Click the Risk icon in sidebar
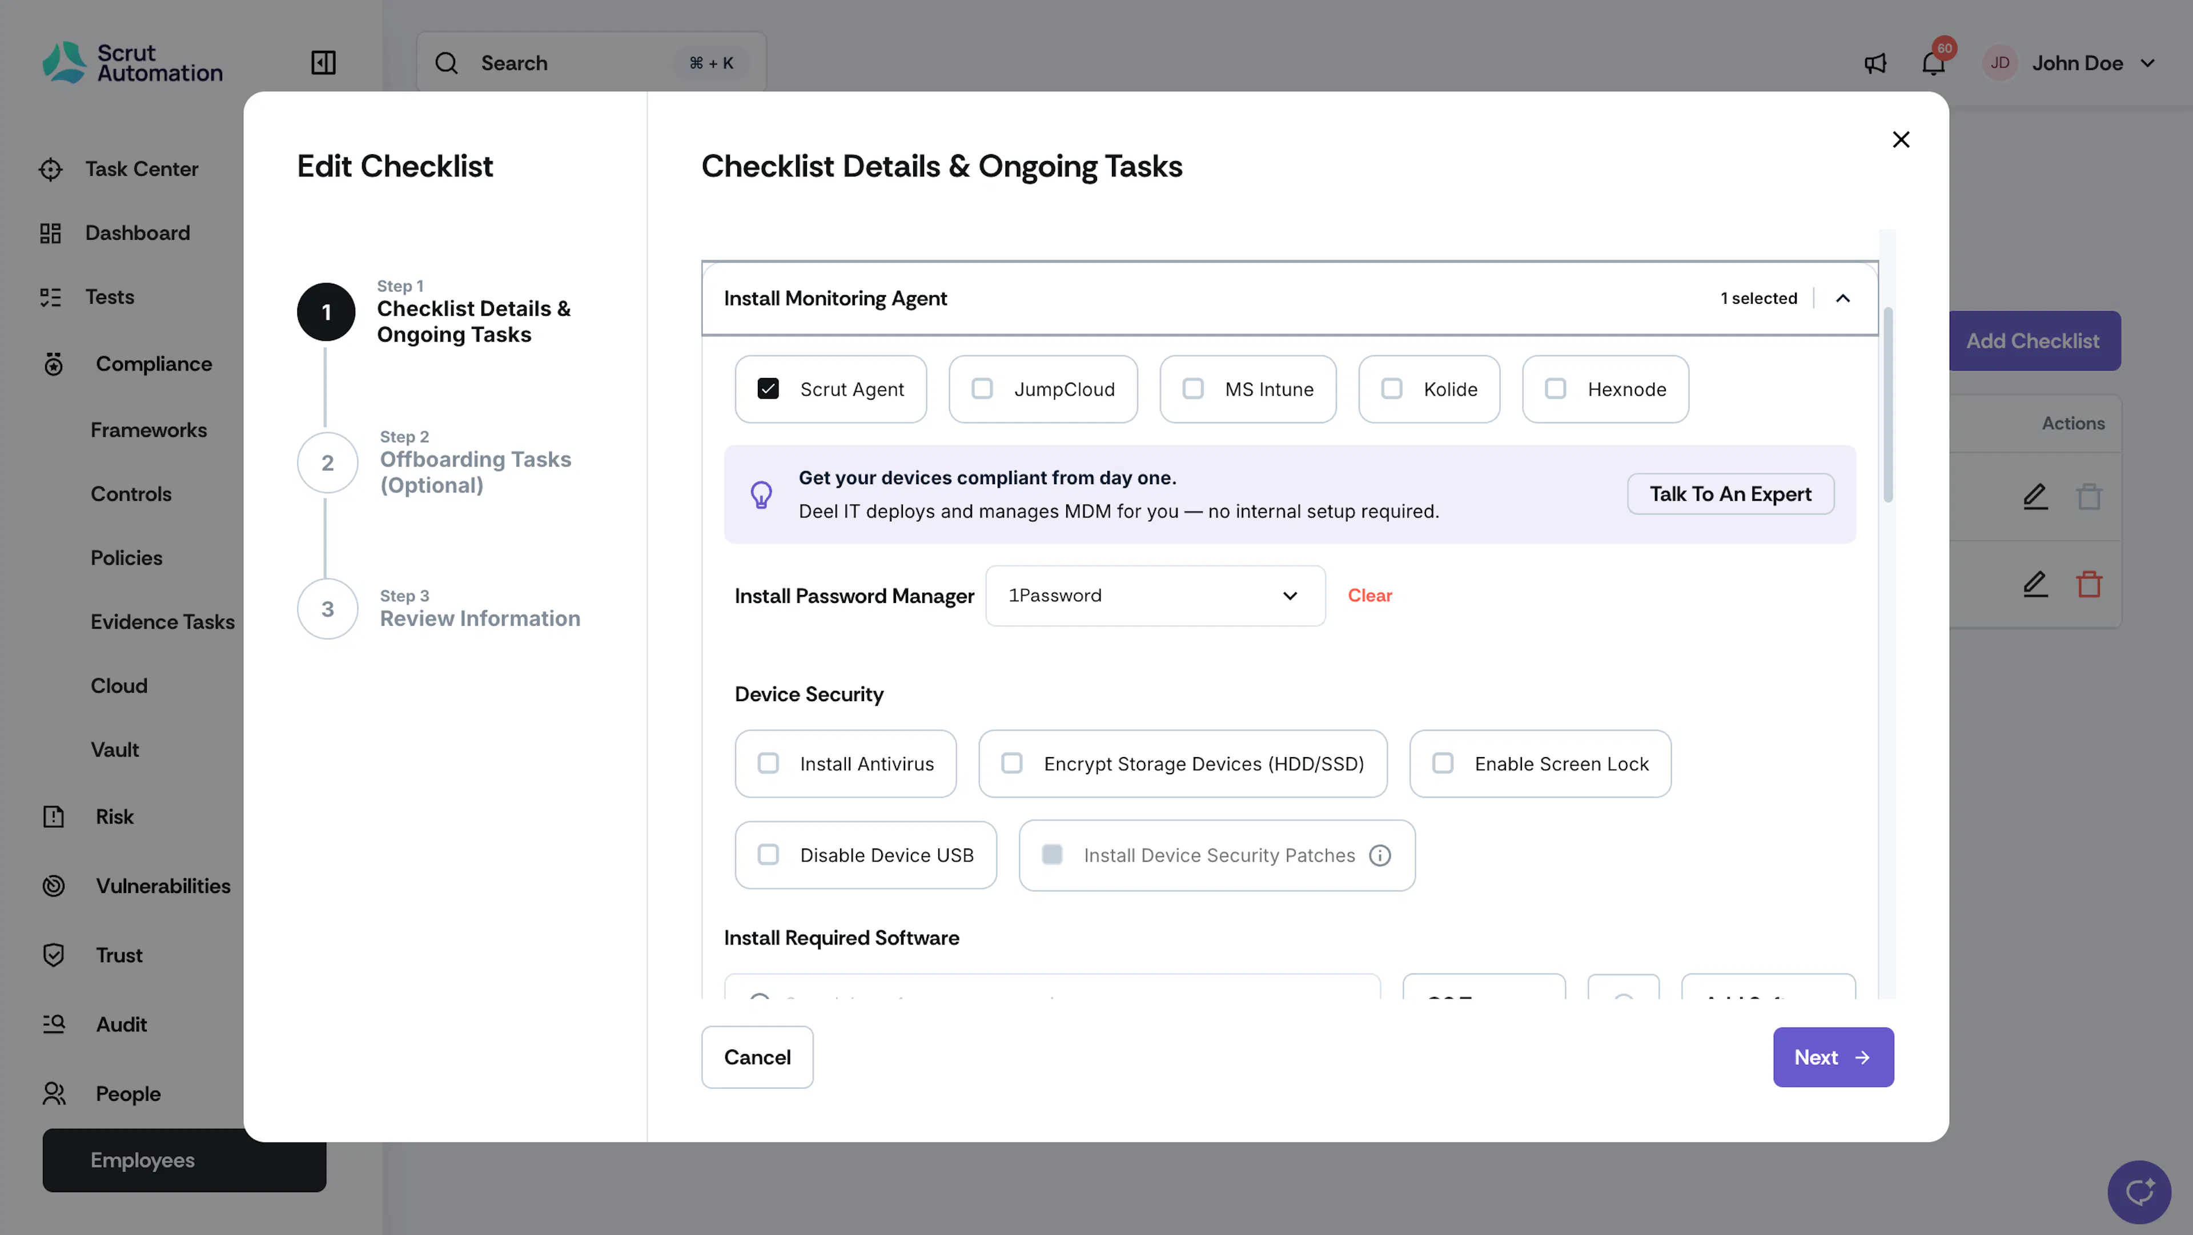 click(x=53, y=817)
